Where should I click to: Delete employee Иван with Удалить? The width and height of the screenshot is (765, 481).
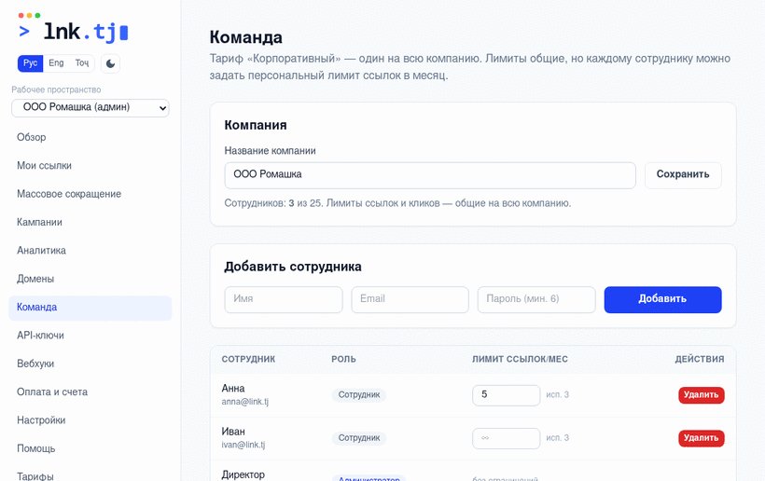701,438
